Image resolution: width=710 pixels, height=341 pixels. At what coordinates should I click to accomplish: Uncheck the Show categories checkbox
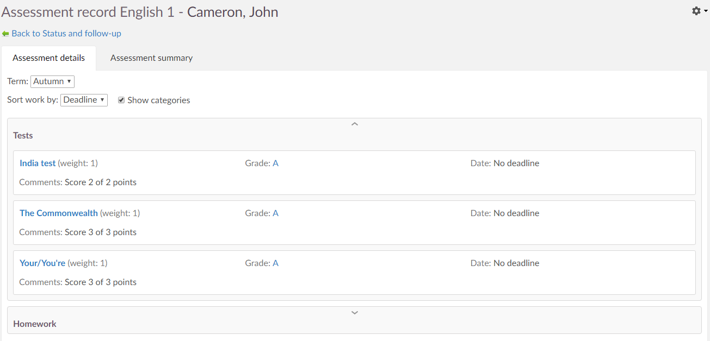pyautogui.click(x=121, y=100)
